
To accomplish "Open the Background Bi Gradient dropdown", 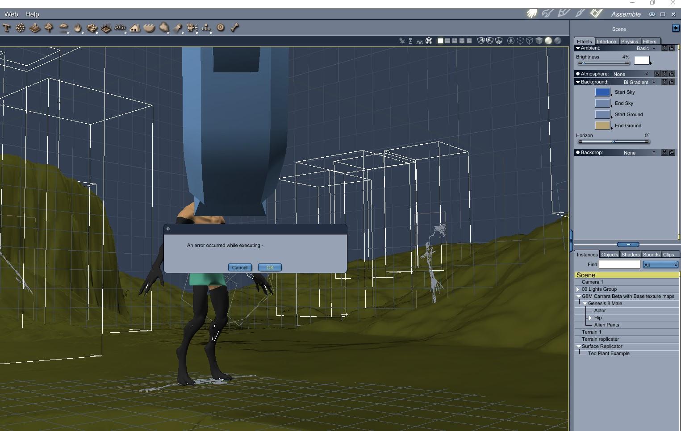I will (x=639, y=82).
